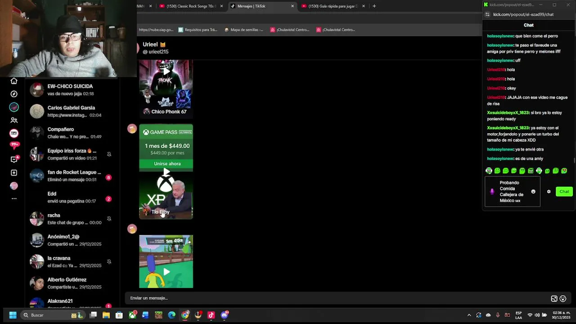Open the Edd conversation

[72, 197]
